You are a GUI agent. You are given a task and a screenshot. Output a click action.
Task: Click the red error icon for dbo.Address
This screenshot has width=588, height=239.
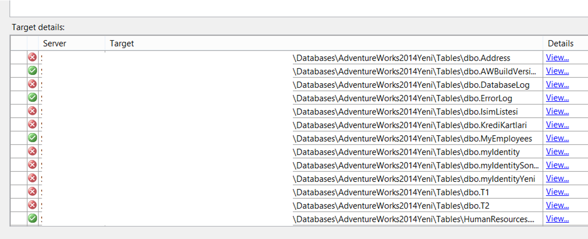coord(32,57)
